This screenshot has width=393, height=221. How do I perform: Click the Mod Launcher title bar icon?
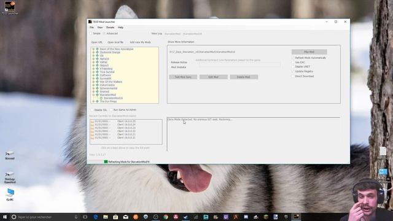point(90,22)
